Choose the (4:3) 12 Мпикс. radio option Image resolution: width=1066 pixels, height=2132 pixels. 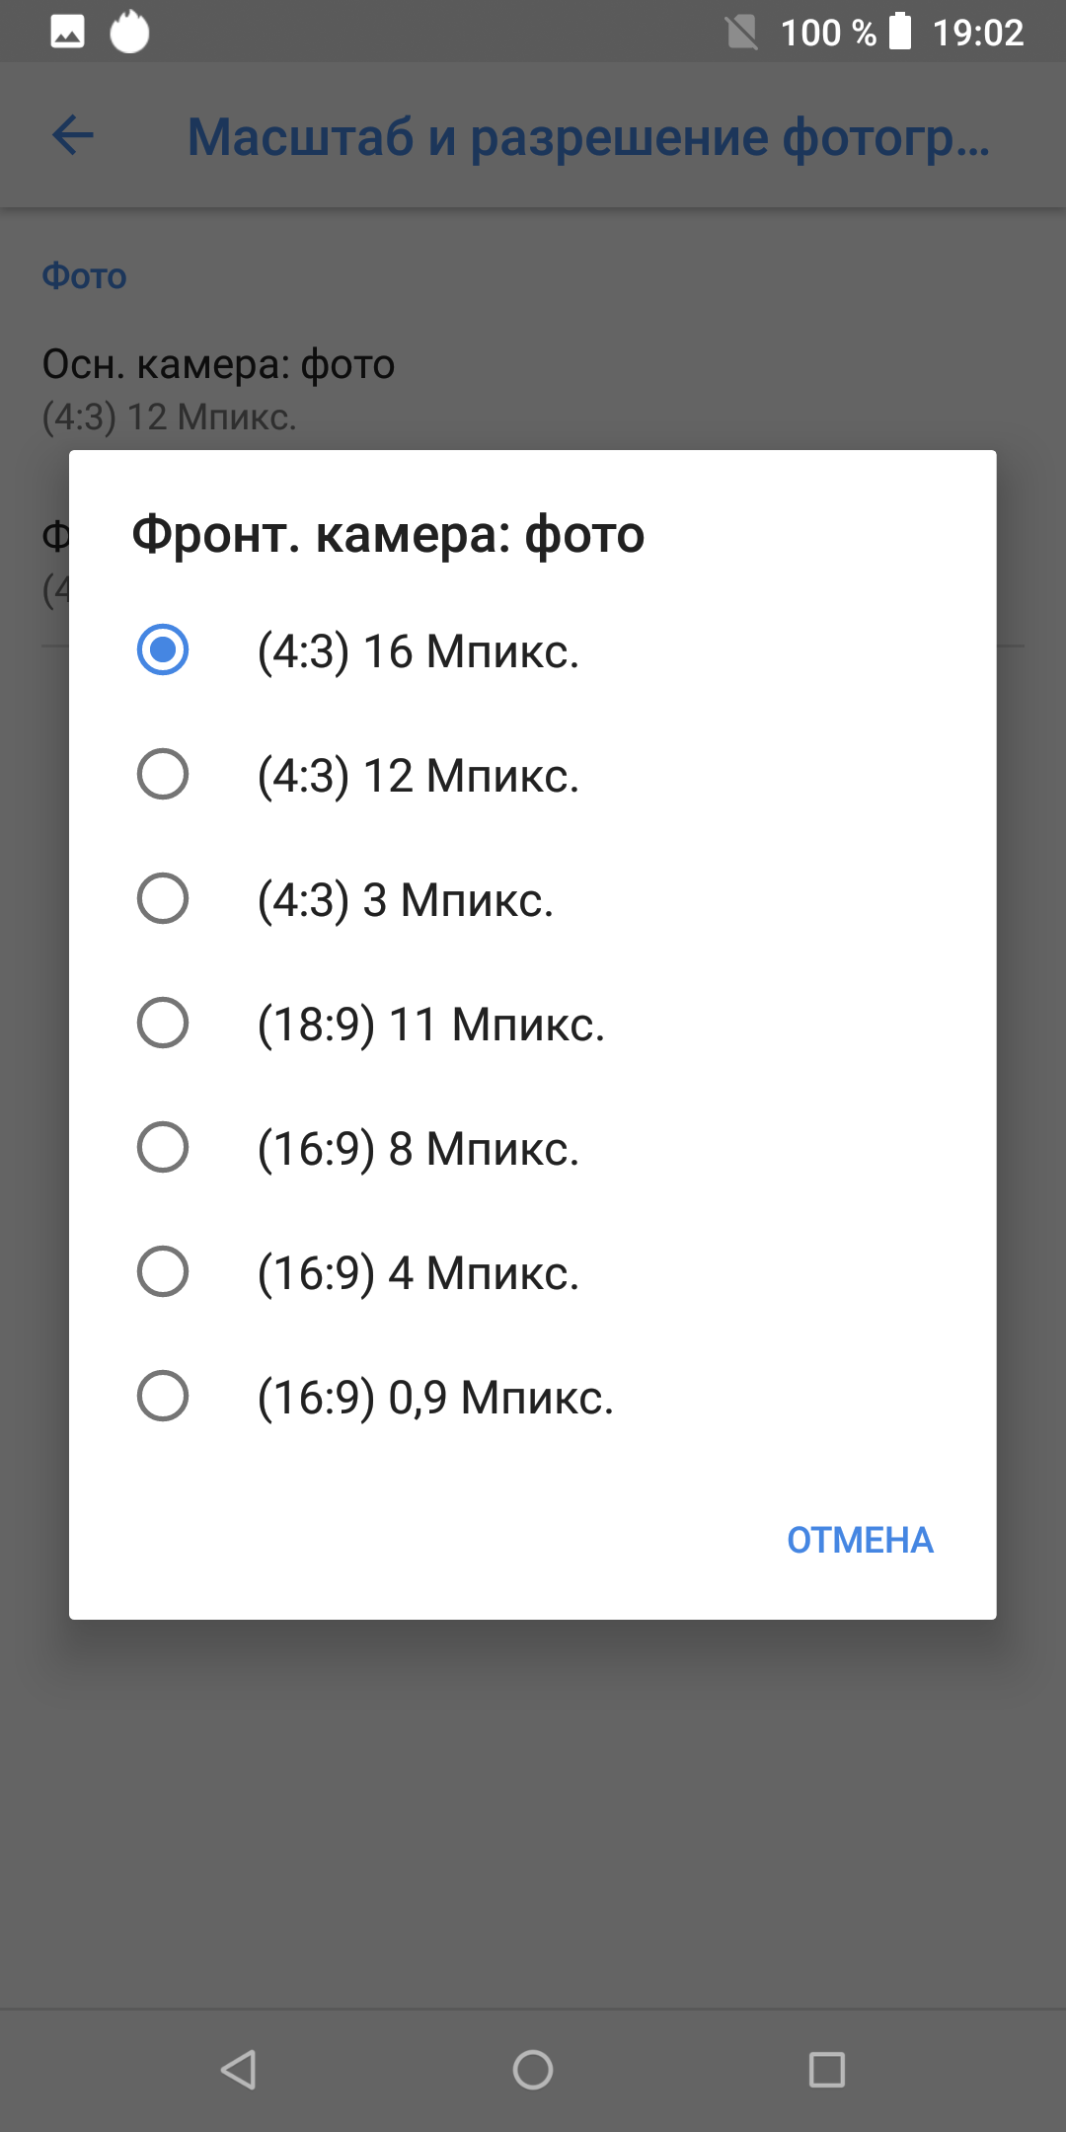(x=163, y=775)
